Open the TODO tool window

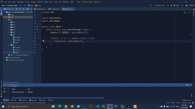click(x=13, y=100)
